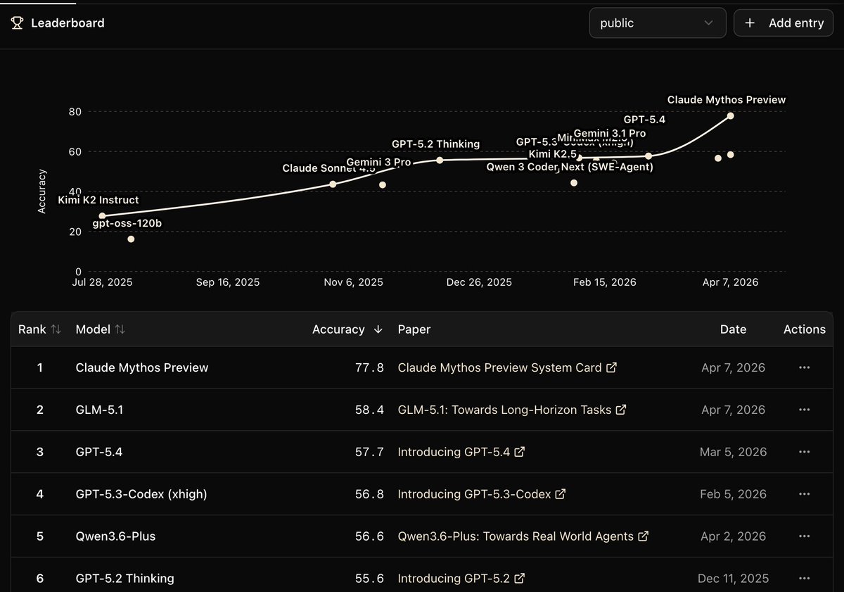This screenshot has height=592, width=844.
Task: Click the 56.8 accuracy value
Action: (369, 494)
